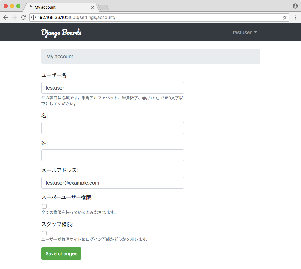Viewport: 301px width, 269px height.
Task: Click the ユーザー名 input field
Action: [112, 88]
